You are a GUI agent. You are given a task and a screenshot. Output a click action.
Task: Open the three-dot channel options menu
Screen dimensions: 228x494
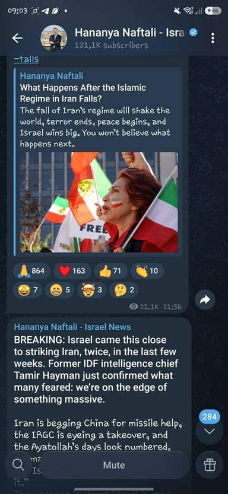tap(213, 38)
